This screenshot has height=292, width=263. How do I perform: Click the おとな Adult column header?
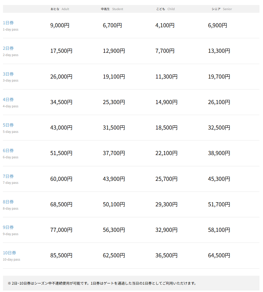60,9
